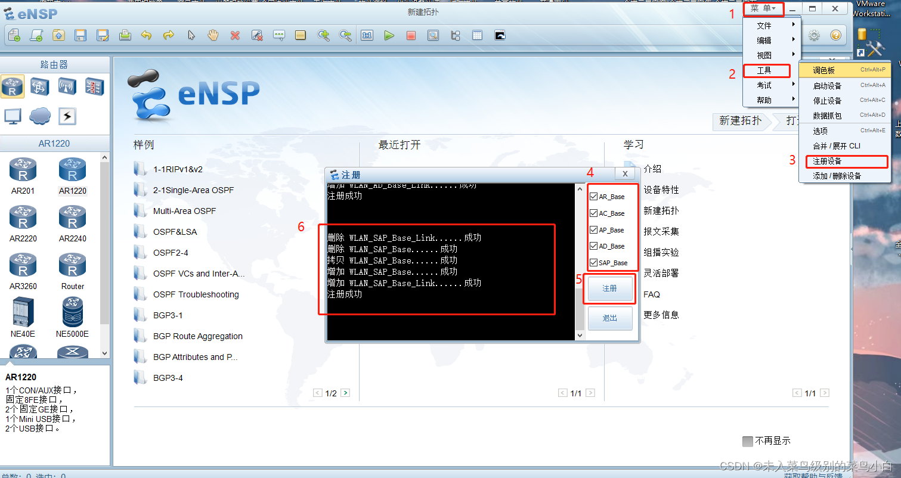Choose 添加/删除设备 menu entry
Screen dimensions: 901x478
click(844, 176)
